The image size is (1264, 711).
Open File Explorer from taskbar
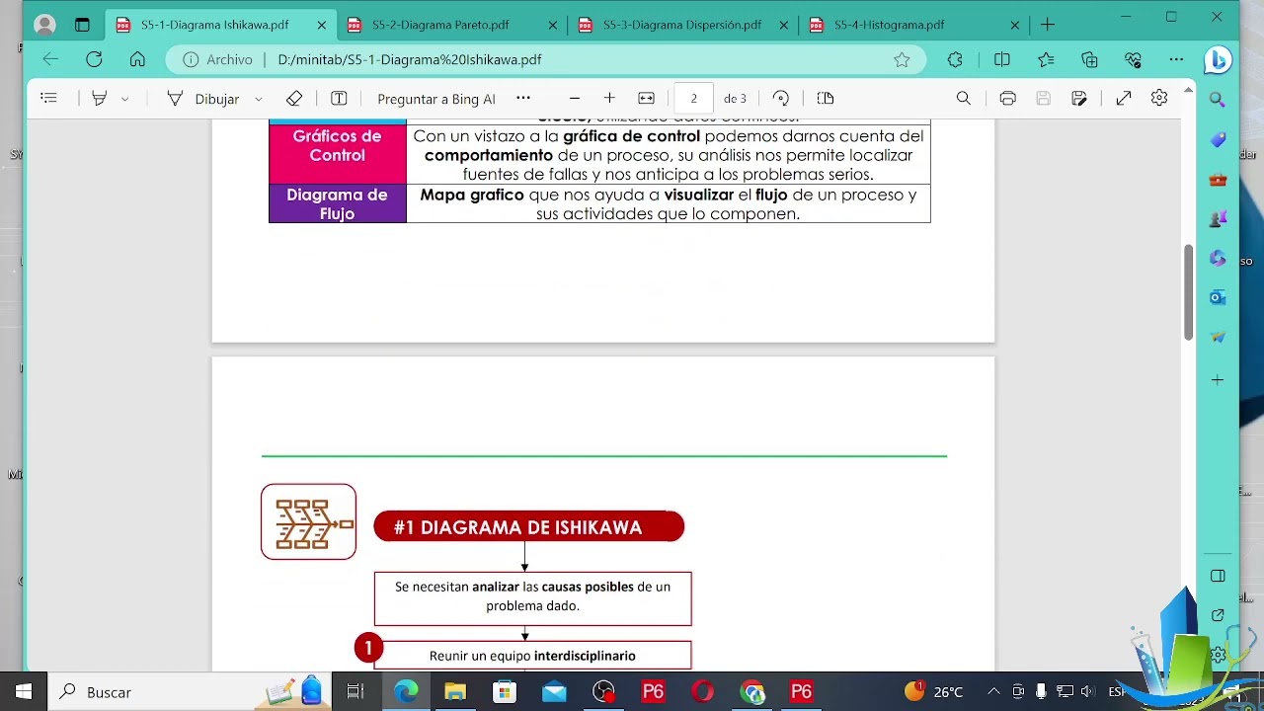[x=455, y=692]
